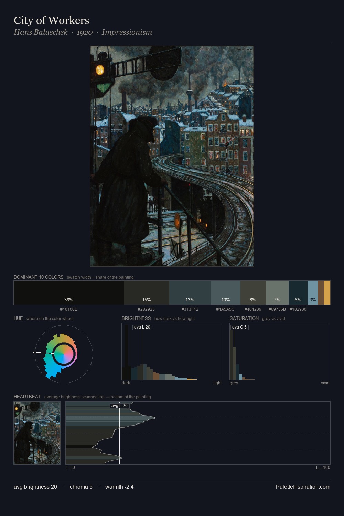
Task: Select the #69736B swatch at 7%
Action: (x=277, y=293)
